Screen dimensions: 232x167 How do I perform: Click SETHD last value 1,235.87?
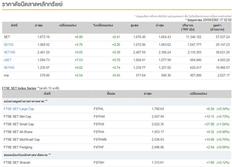pos(43,68)
